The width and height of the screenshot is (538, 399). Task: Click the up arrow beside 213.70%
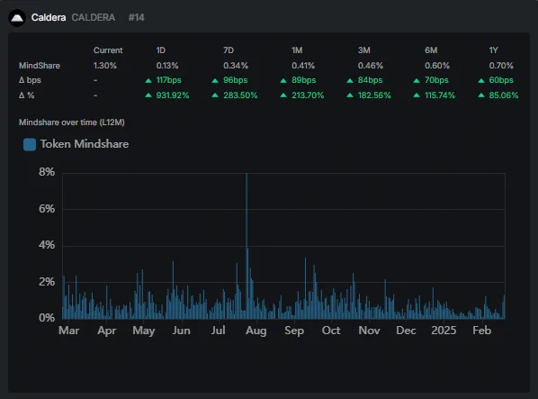click(283, 95)
